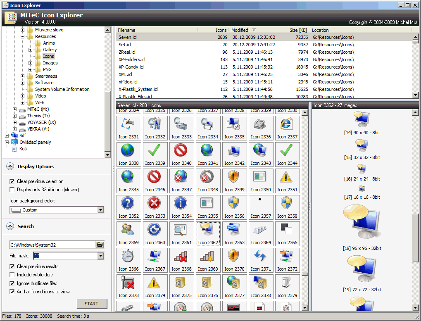Enable Display only 32bit icons option

point(12,190)
